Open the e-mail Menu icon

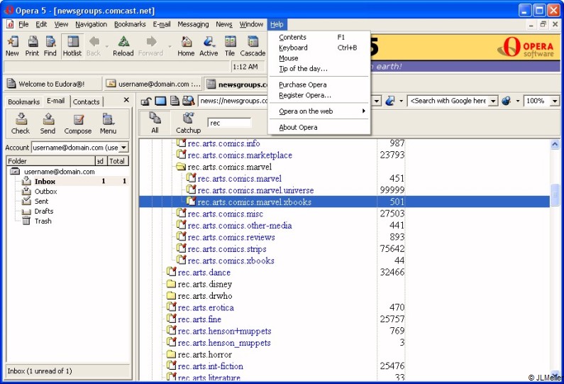point(108,124)
